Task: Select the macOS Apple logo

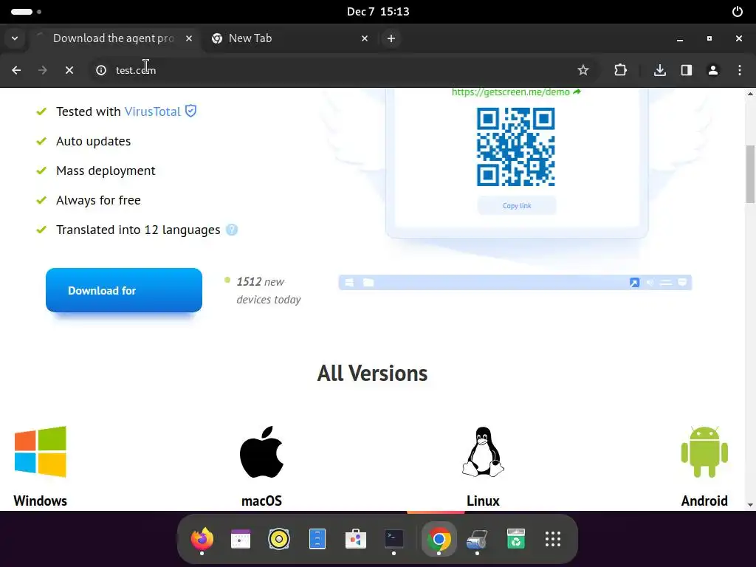Action: coord(262,452)
